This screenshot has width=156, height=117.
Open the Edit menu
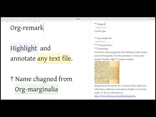click(7, 21)
